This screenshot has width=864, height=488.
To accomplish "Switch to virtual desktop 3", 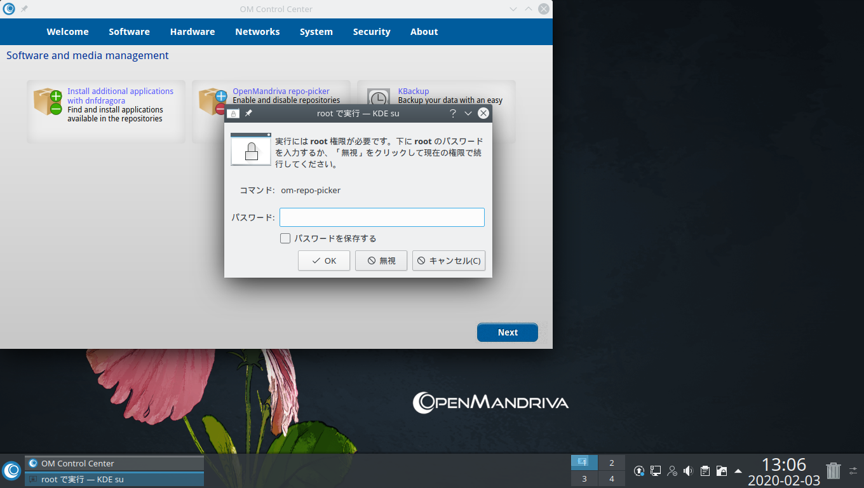I will point(584,478).
